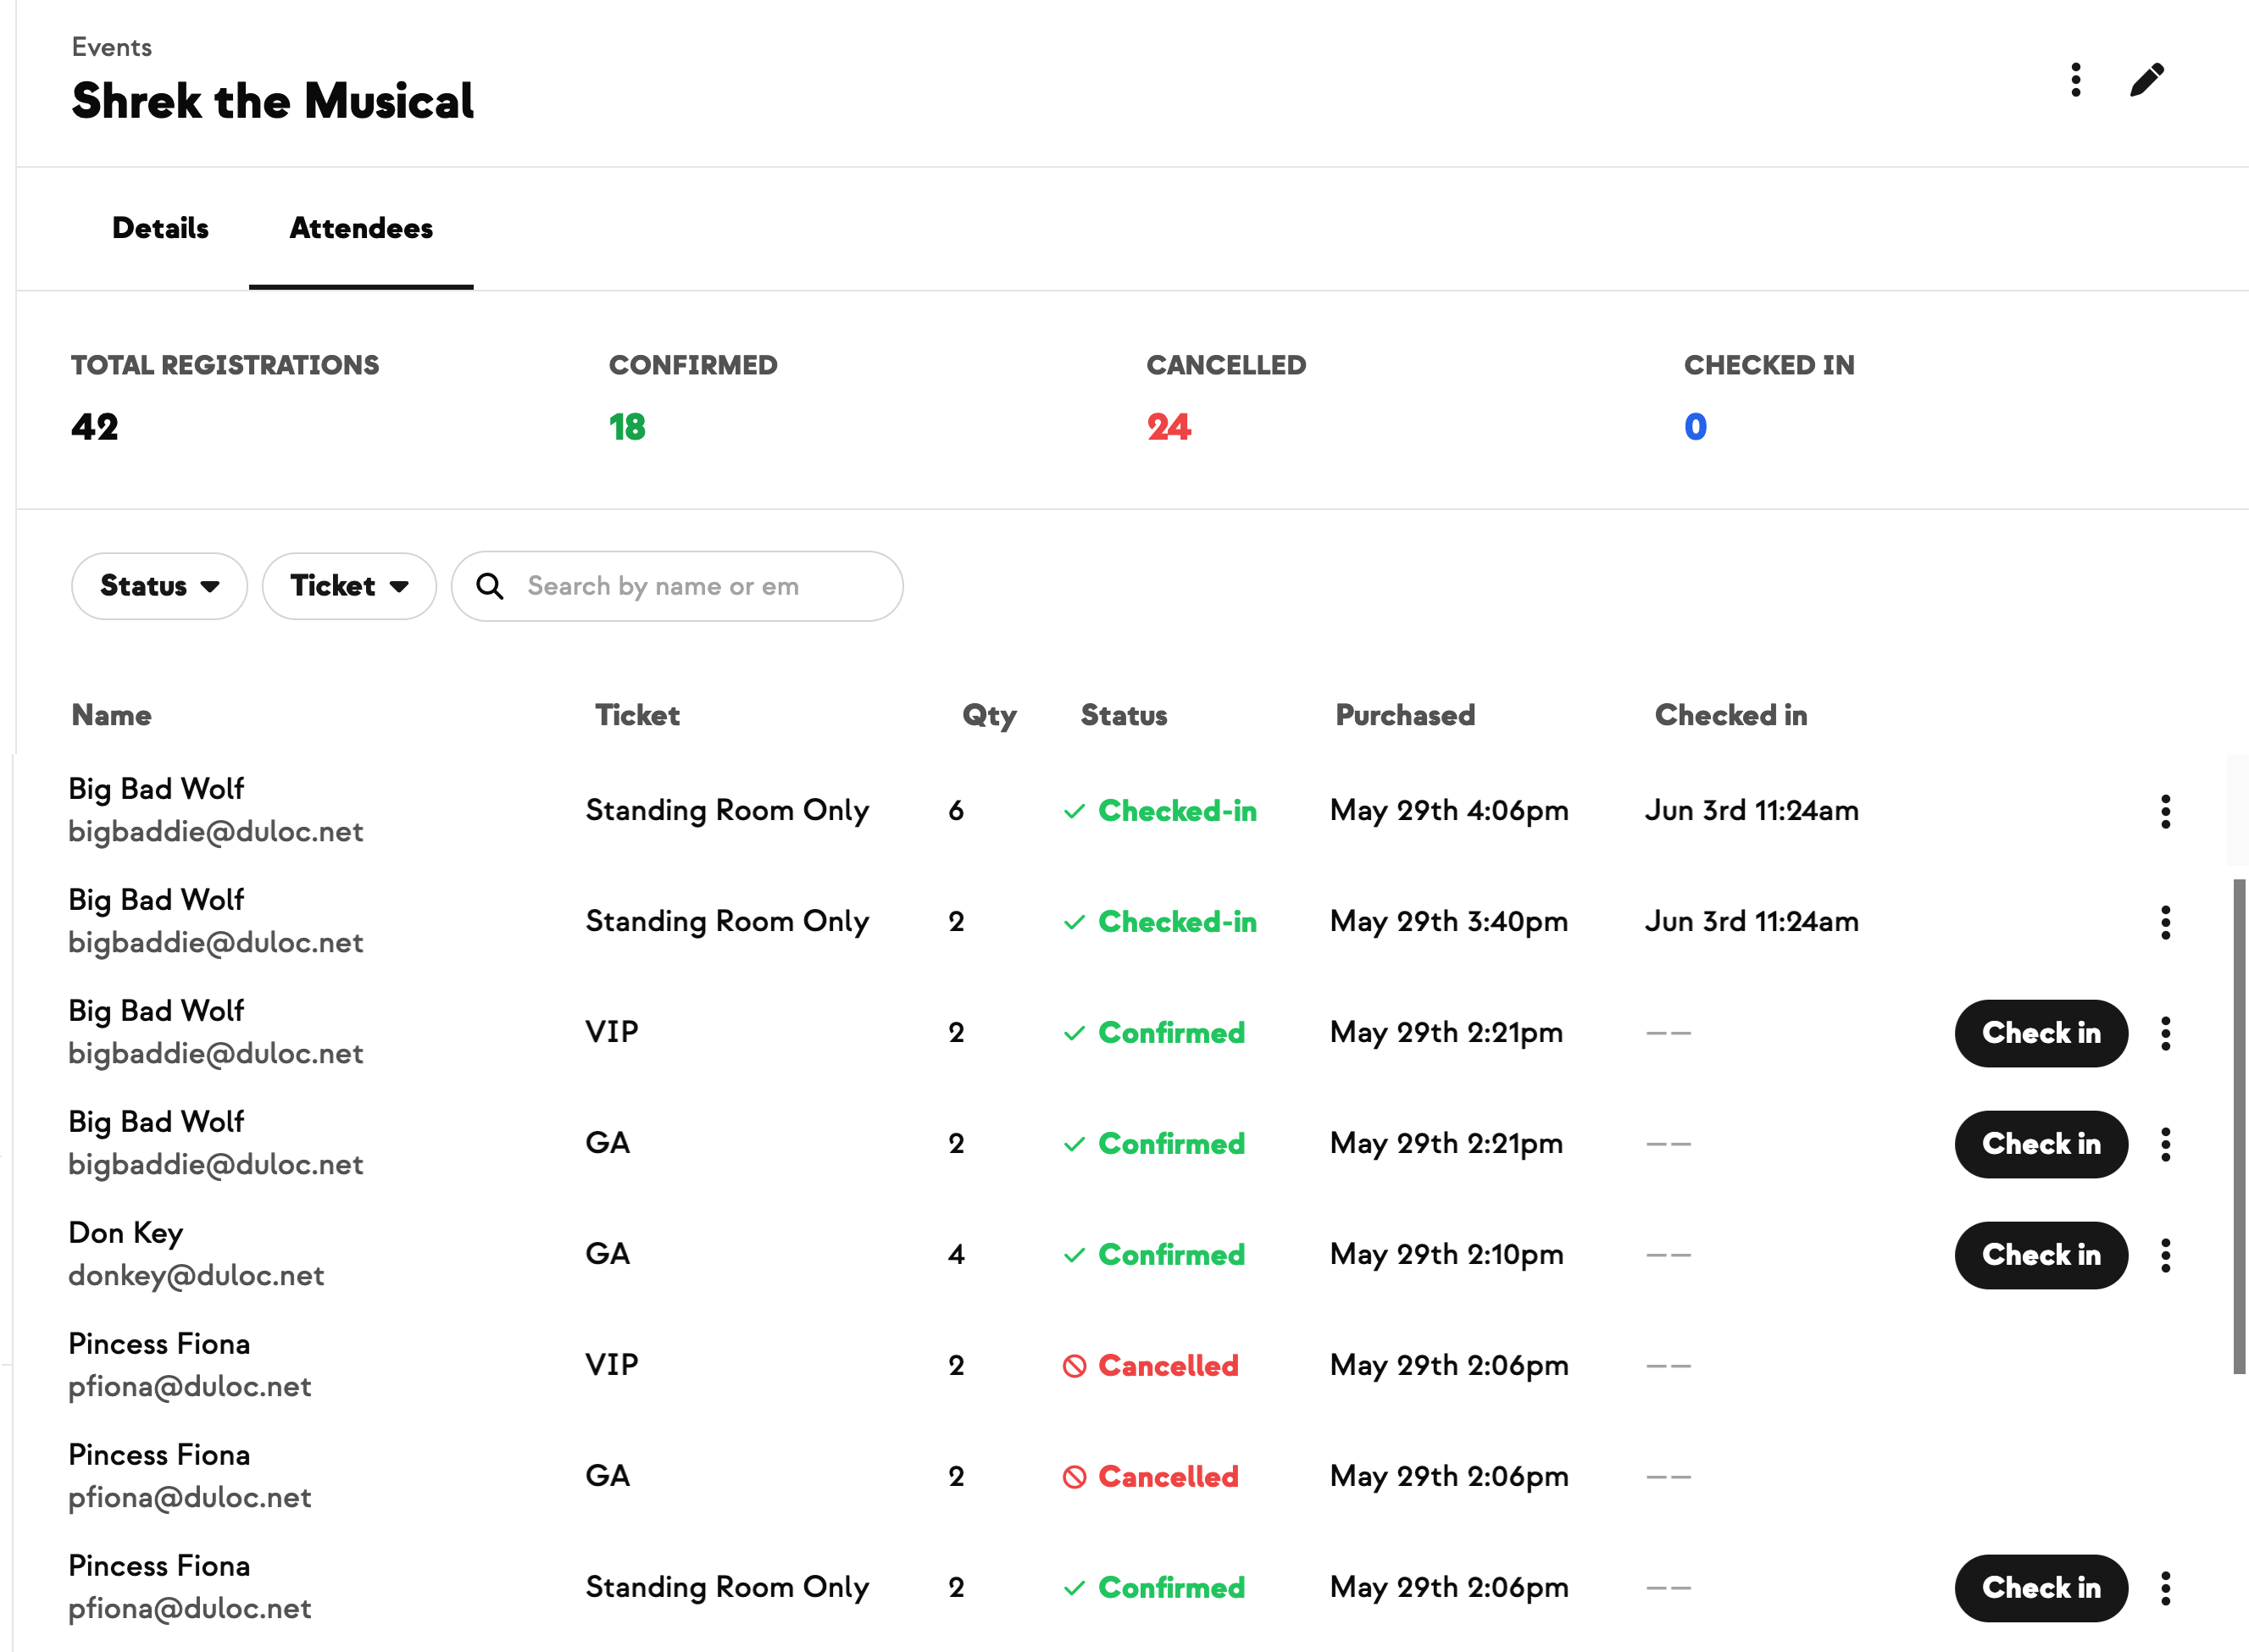Click May 29th 4:06pm purchase date

tap(1449, 811)
